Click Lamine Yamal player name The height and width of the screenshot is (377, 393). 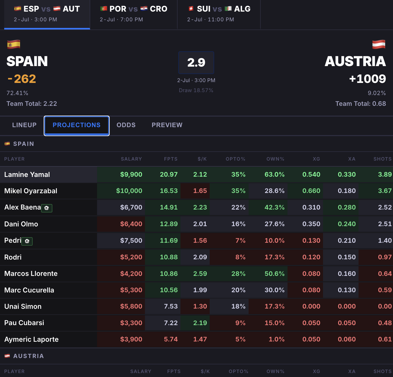click(x=27, y=175)
